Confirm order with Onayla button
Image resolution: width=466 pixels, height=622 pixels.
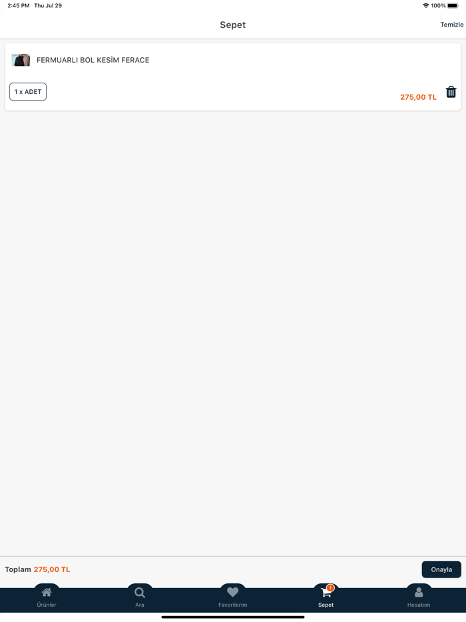(441, 569)
